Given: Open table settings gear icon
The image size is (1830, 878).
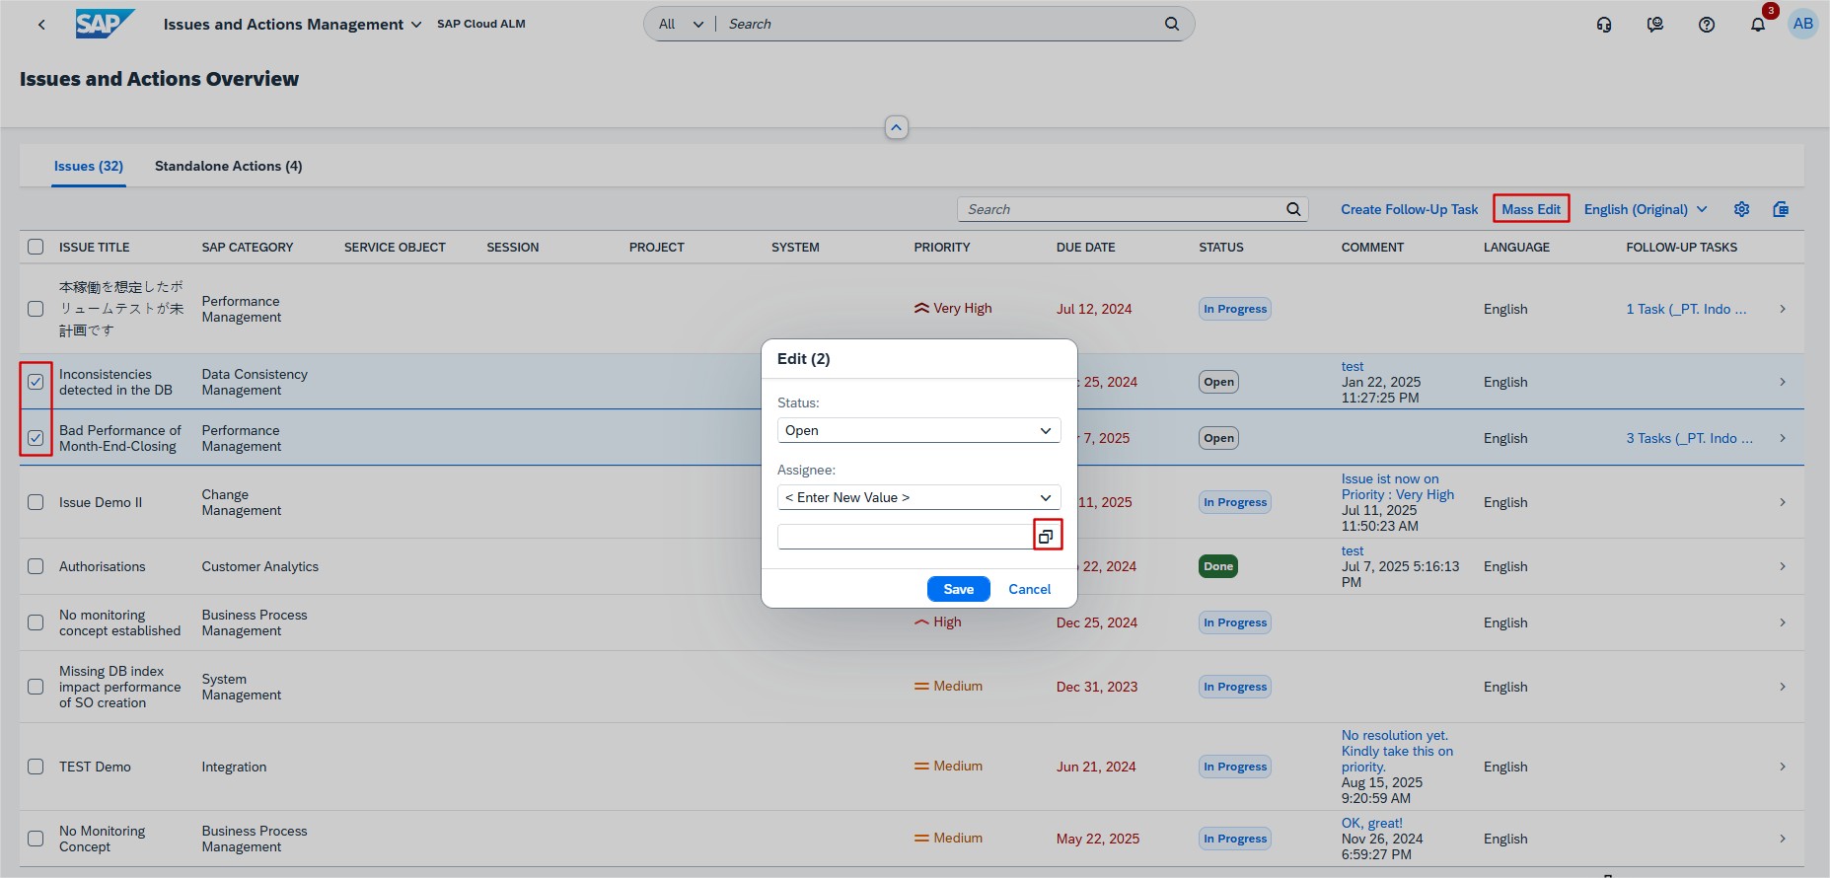Looking at the screenshot, I should pyautogui.click(x=1741, y=209).
